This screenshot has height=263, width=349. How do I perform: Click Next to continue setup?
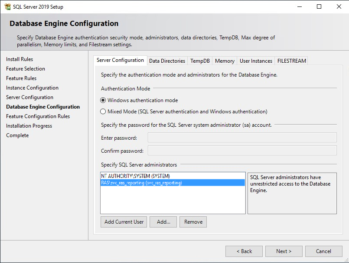[284, 251]
